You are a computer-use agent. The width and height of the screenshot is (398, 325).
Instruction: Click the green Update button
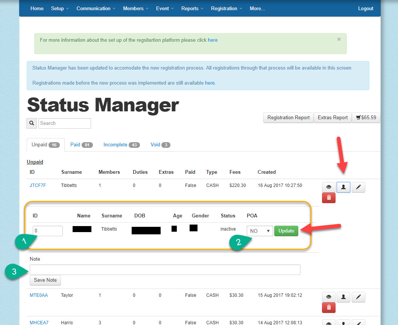(x=286, y=231)
